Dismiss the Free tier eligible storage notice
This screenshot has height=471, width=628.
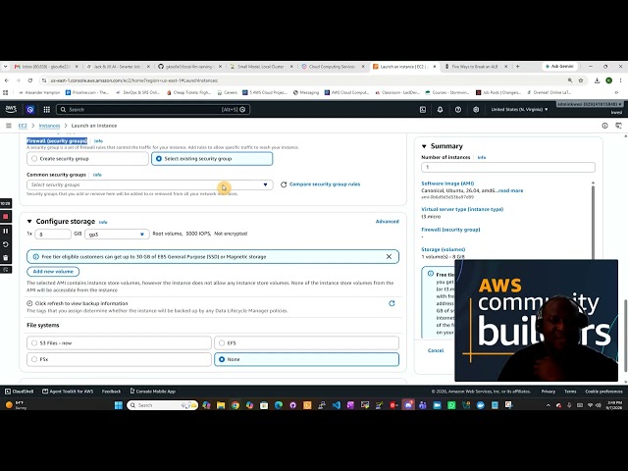[389, 257]
